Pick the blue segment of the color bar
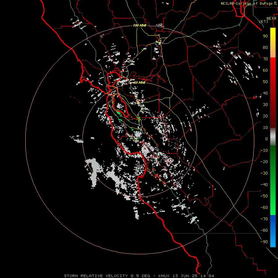This screenshot has width=278, height=278. pos(273,231)
